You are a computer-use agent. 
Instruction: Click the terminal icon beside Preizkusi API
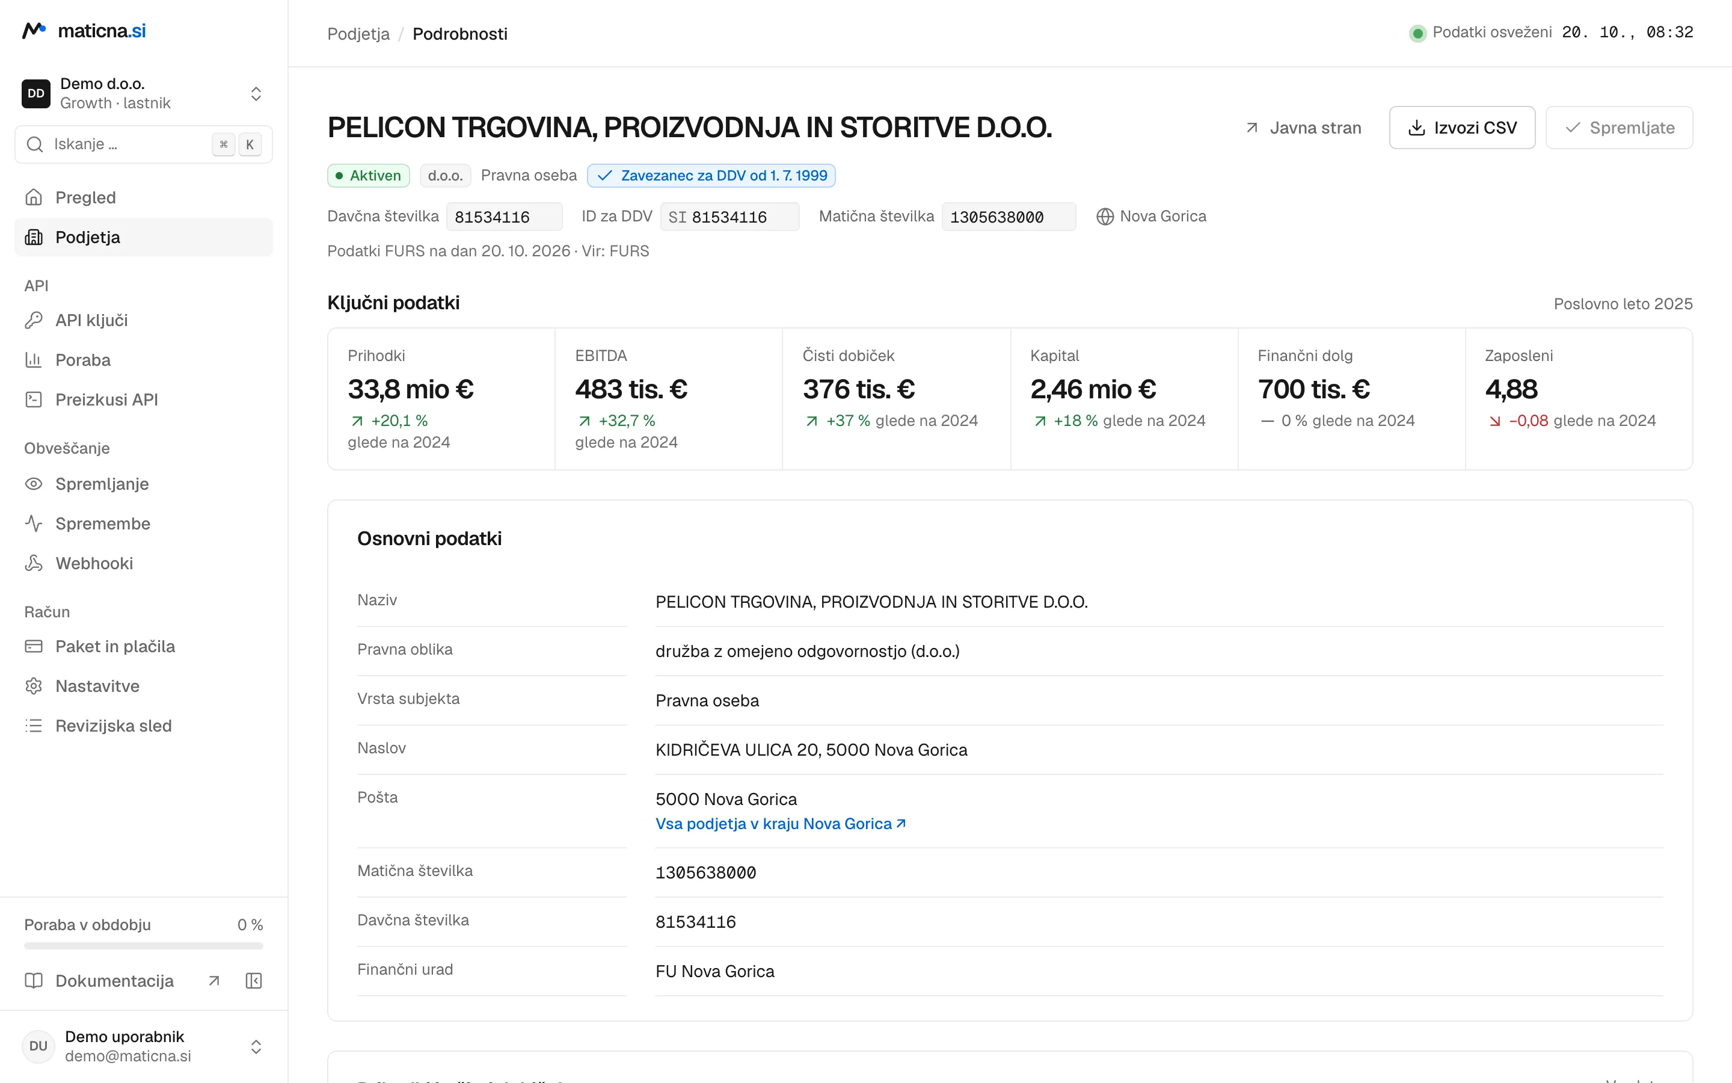click(x=34, y=400)
